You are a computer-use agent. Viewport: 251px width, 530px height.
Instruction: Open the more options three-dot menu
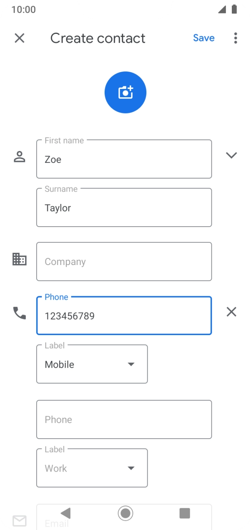(x=236, y=38)
